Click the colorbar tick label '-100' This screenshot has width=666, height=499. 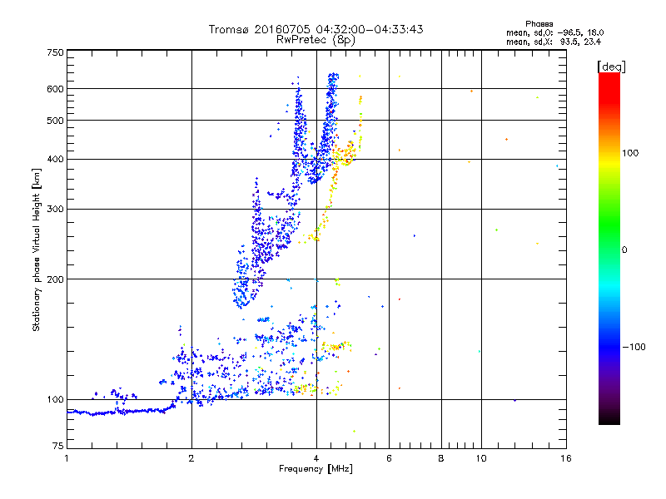634,347
